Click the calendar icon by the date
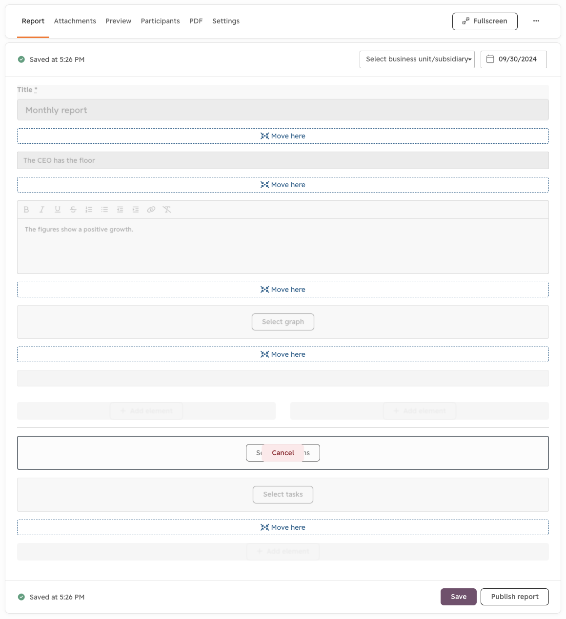Image resolution: width=566 pixels, height=619 pixels. [x=490, y=59]
